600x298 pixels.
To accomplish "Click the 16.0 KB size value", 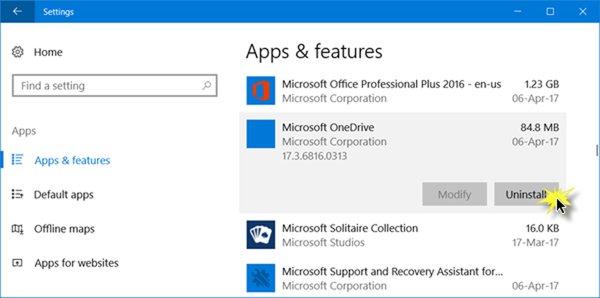I will [x=542, y=229].
